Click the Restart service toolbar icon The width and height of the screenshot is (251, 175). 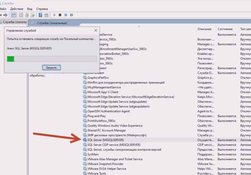coord(72,15)
